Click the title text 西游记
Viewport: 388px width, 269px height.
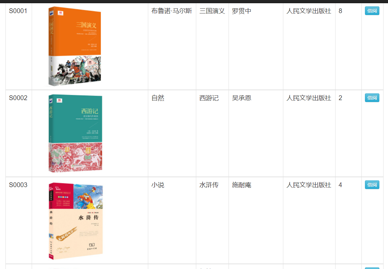(x=209, y=98)
